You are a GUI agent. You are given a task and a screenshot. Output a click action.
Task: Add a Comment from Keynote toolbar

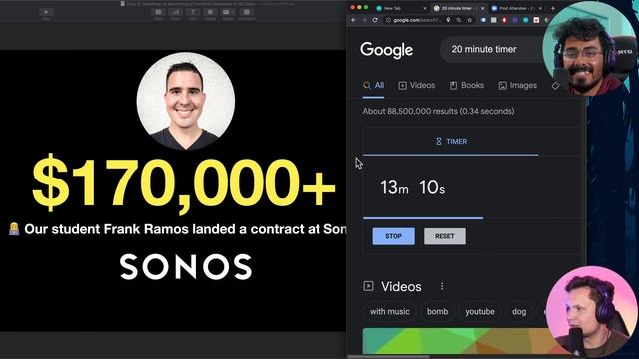click(247, 13)
